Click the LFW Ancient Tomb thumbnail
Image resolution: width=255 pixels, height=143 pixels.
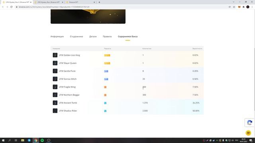pyautogui.click(x=55, y=103)
